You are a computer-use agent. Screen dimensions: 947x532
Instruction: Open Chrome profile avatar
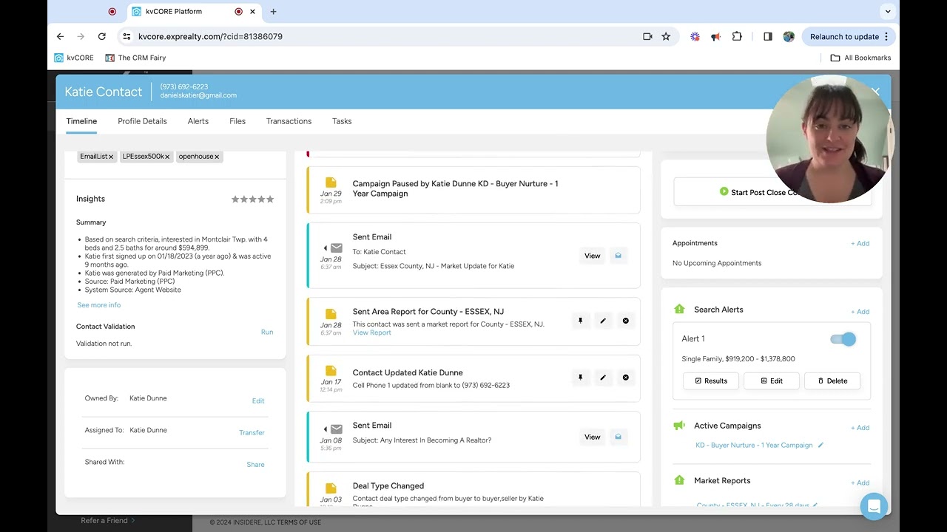pos(789,36)
